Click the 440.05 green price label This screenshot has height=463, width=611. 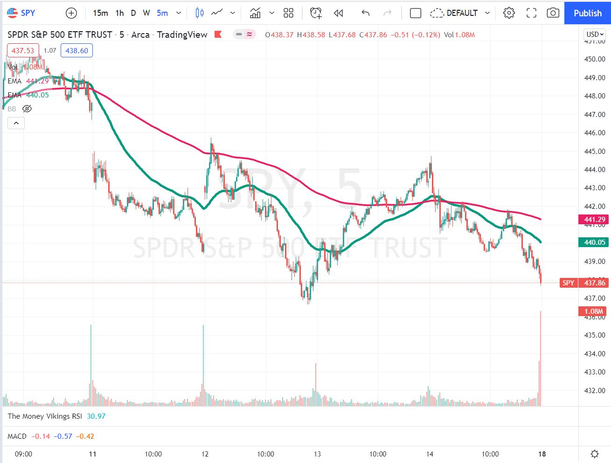(593, 242)
